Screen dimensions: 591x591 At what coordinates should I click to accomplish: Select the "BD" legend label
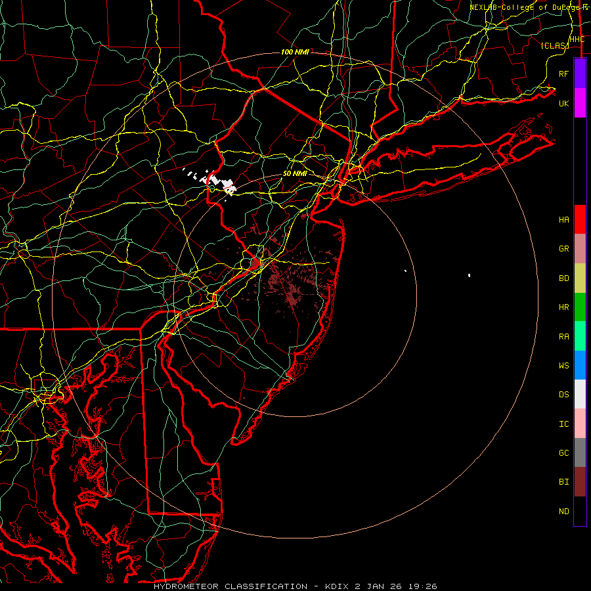point(563,278)
